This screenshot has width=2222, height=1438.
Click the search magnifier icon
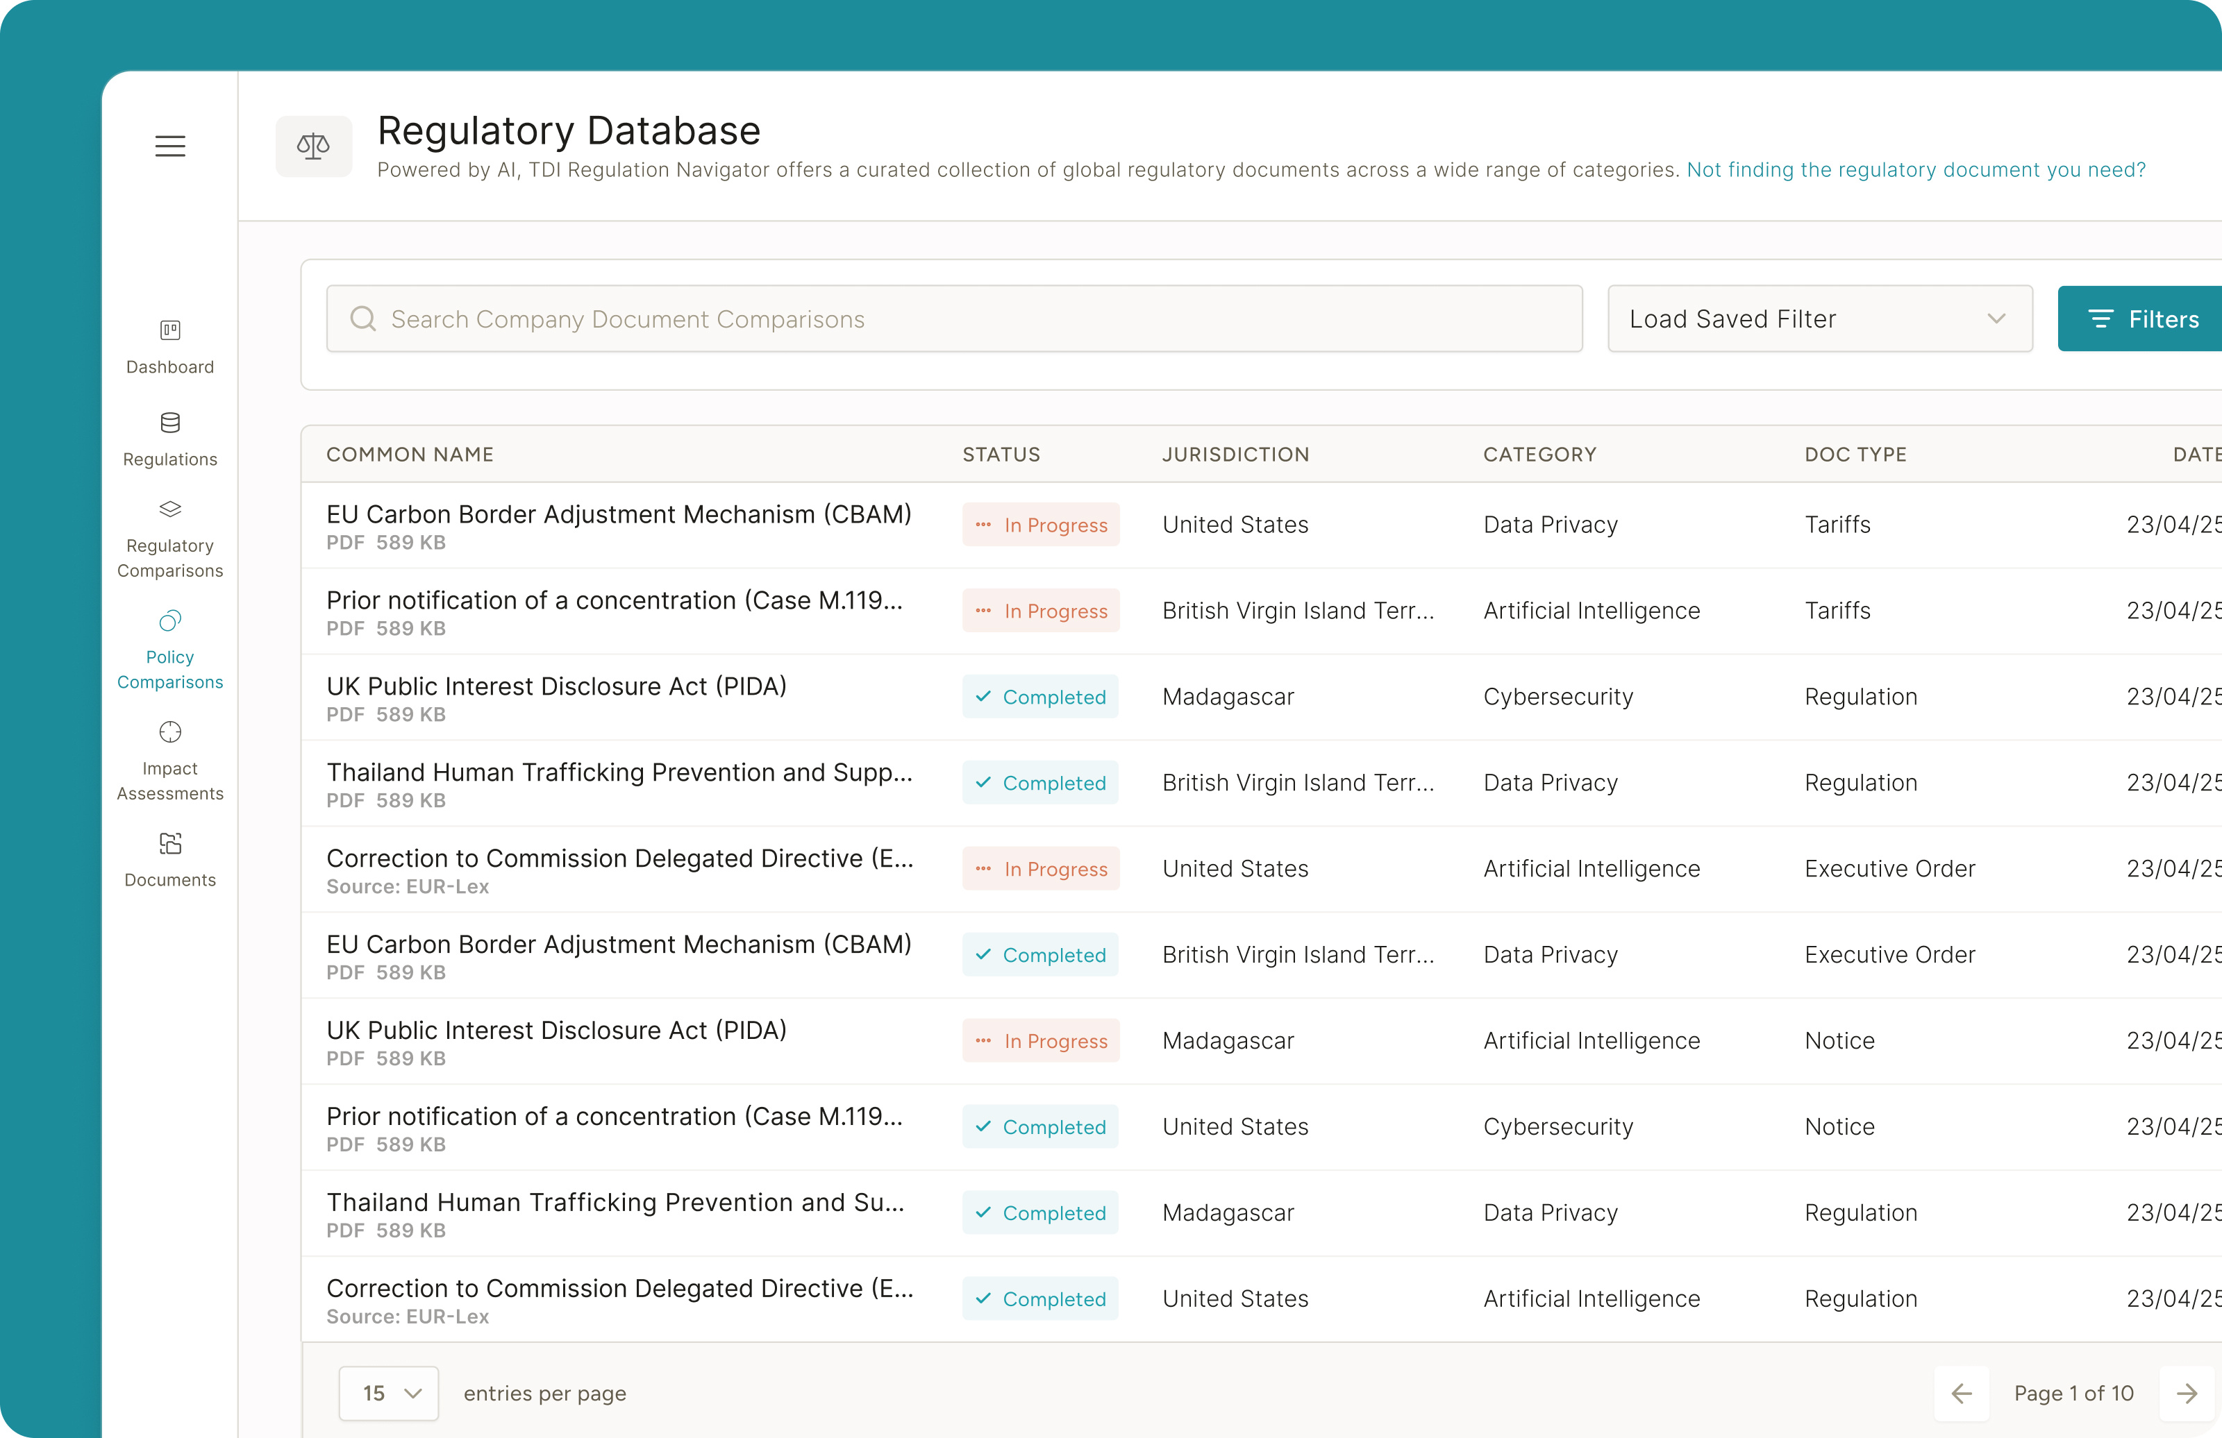(362, 319)
